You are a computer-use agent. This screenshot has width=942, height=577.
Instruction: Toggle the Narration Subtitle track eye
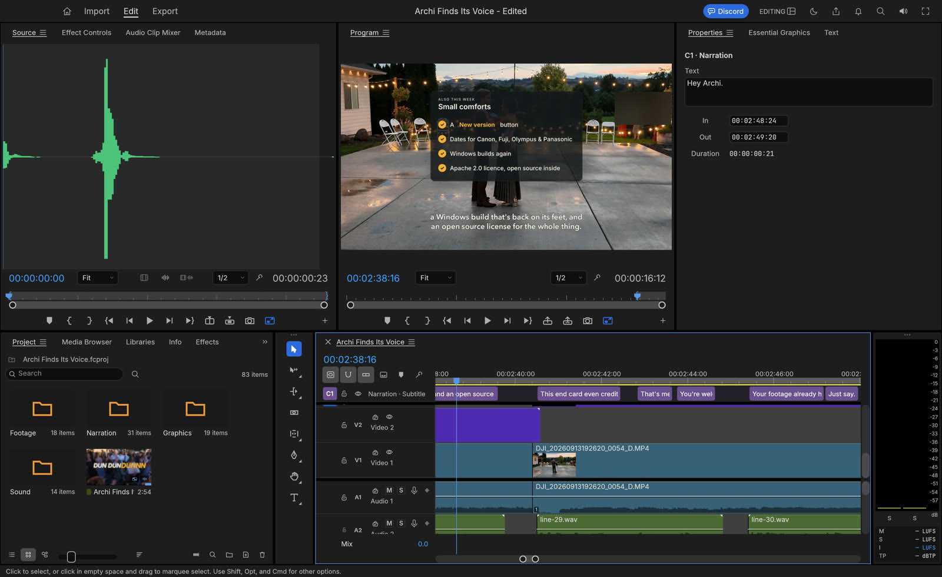tap(358, 394)
